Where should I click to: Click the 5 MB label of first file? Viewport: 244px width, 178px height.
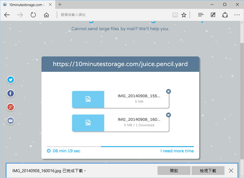tap(139, 102)
